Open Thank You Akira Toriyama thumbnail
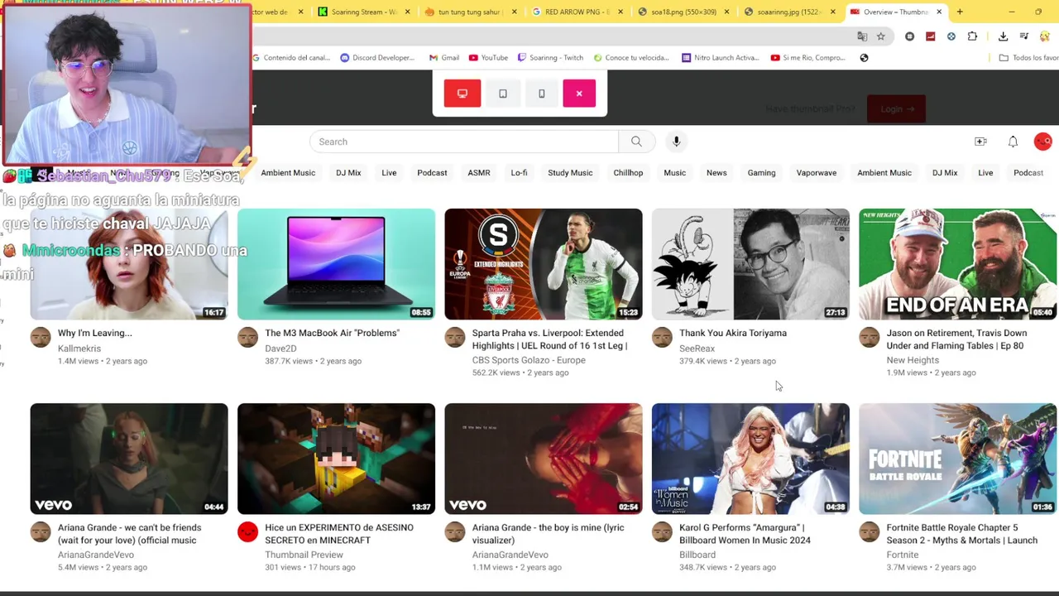This screenshot has height=596, width=1059. click(750, 264)
